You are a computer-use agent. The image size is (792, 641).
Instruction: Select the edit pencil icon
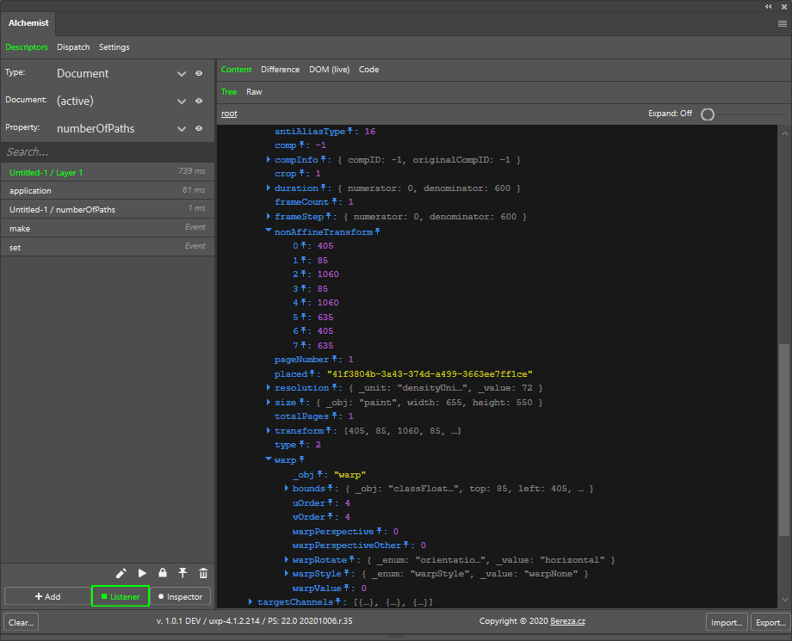coord(121,572)
